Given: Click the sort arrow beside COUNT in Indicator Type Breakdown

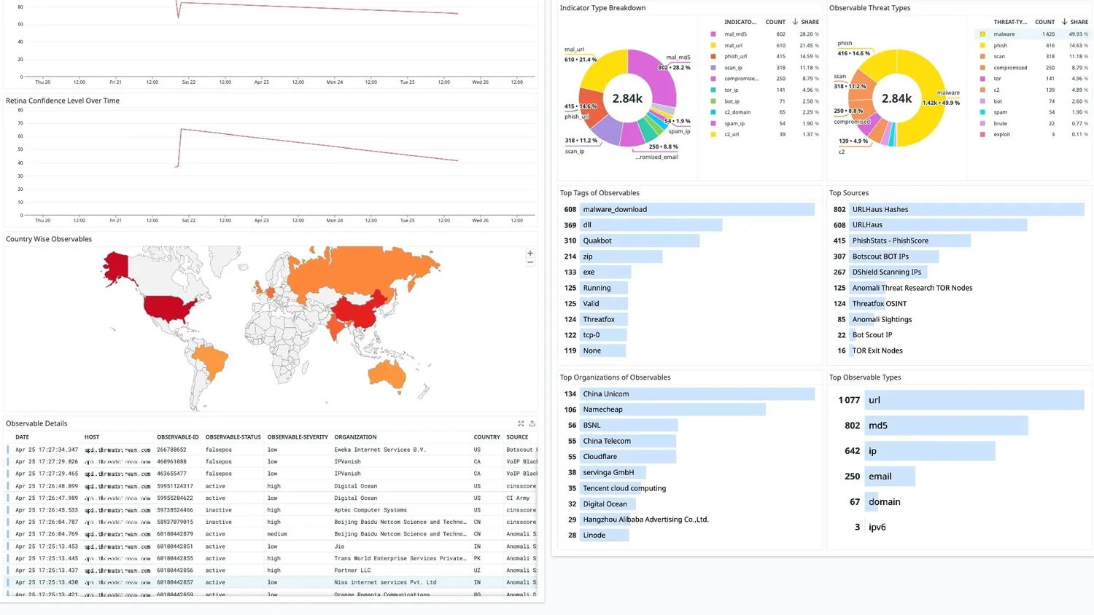Looking at the screenshot, I should click(x=795, y=22).
